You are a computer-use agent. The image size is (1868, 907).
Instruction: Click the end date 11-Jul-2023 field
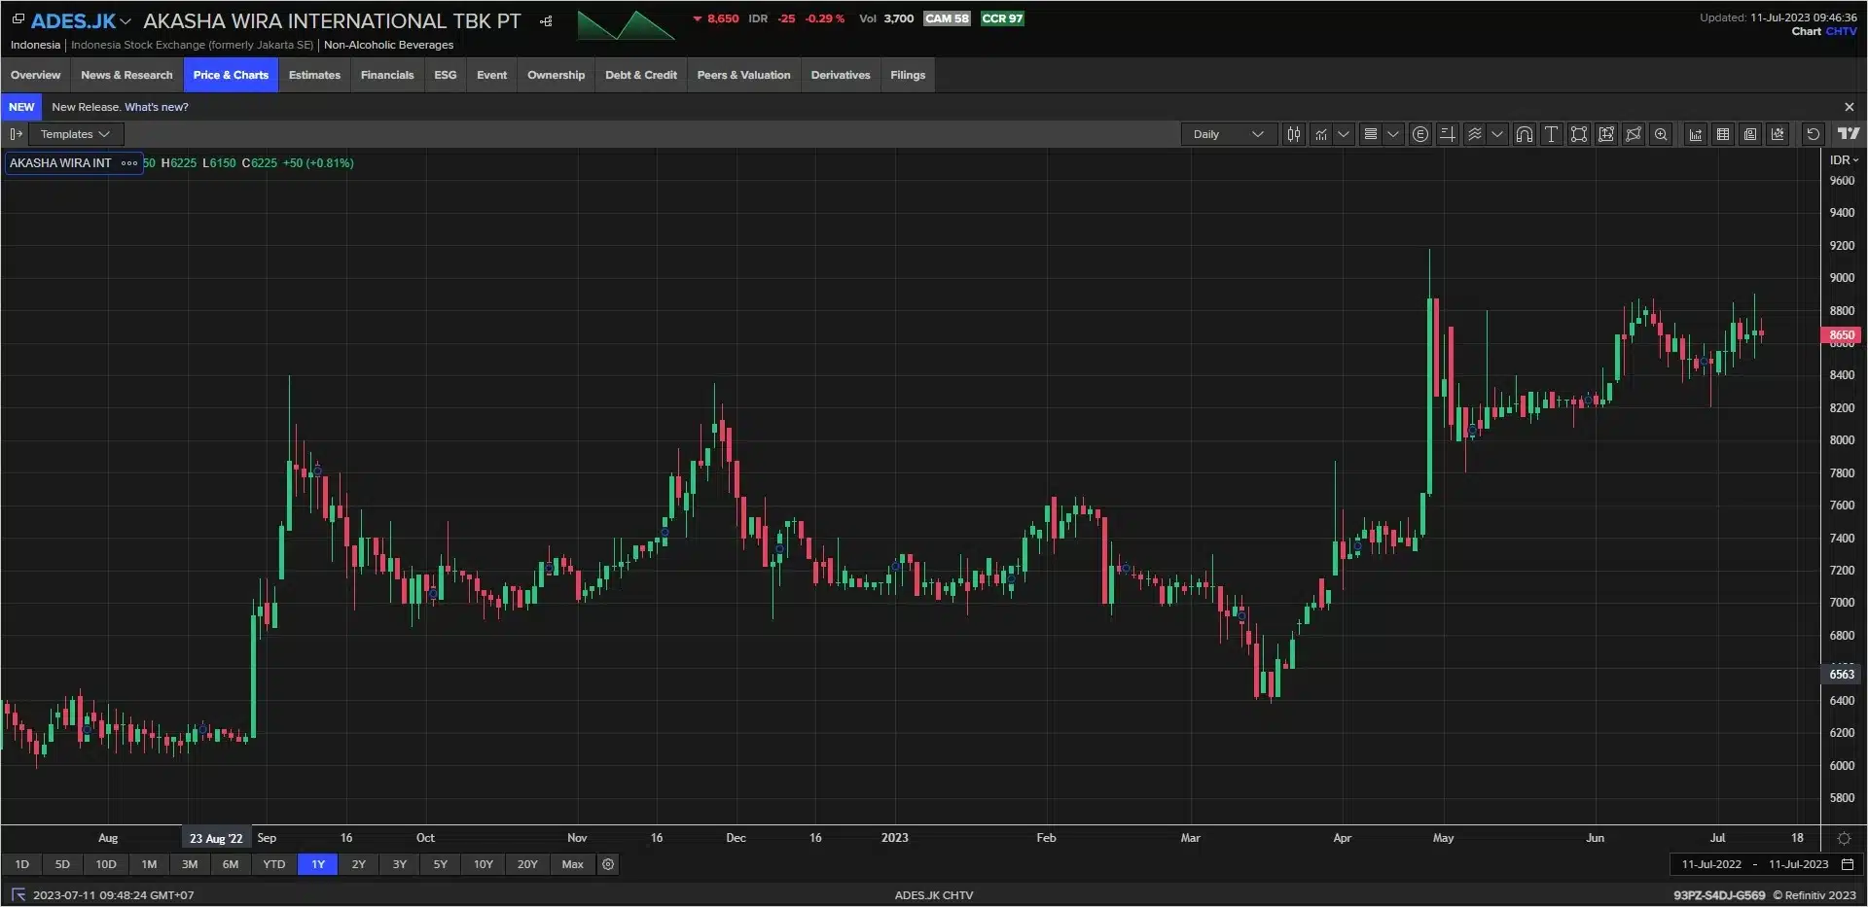[x=1798, y=864]
